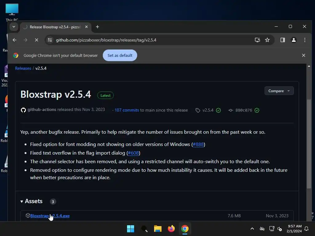Stop loading the page

[36, 40]
